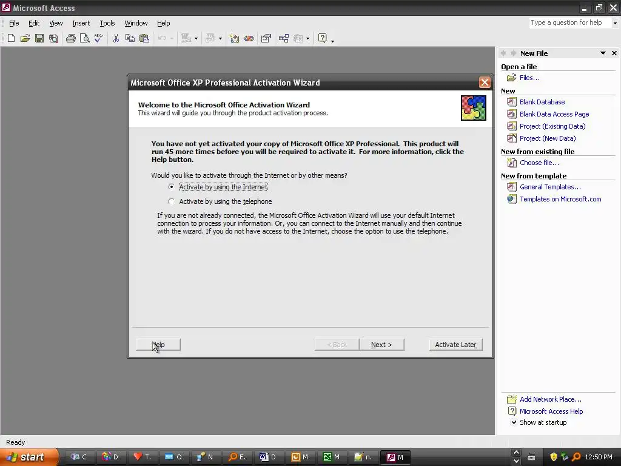The height and width of the screenshot is (466, 621).
Task: Click the forward arrow in New File pane
Action: (x=513, y=53)
